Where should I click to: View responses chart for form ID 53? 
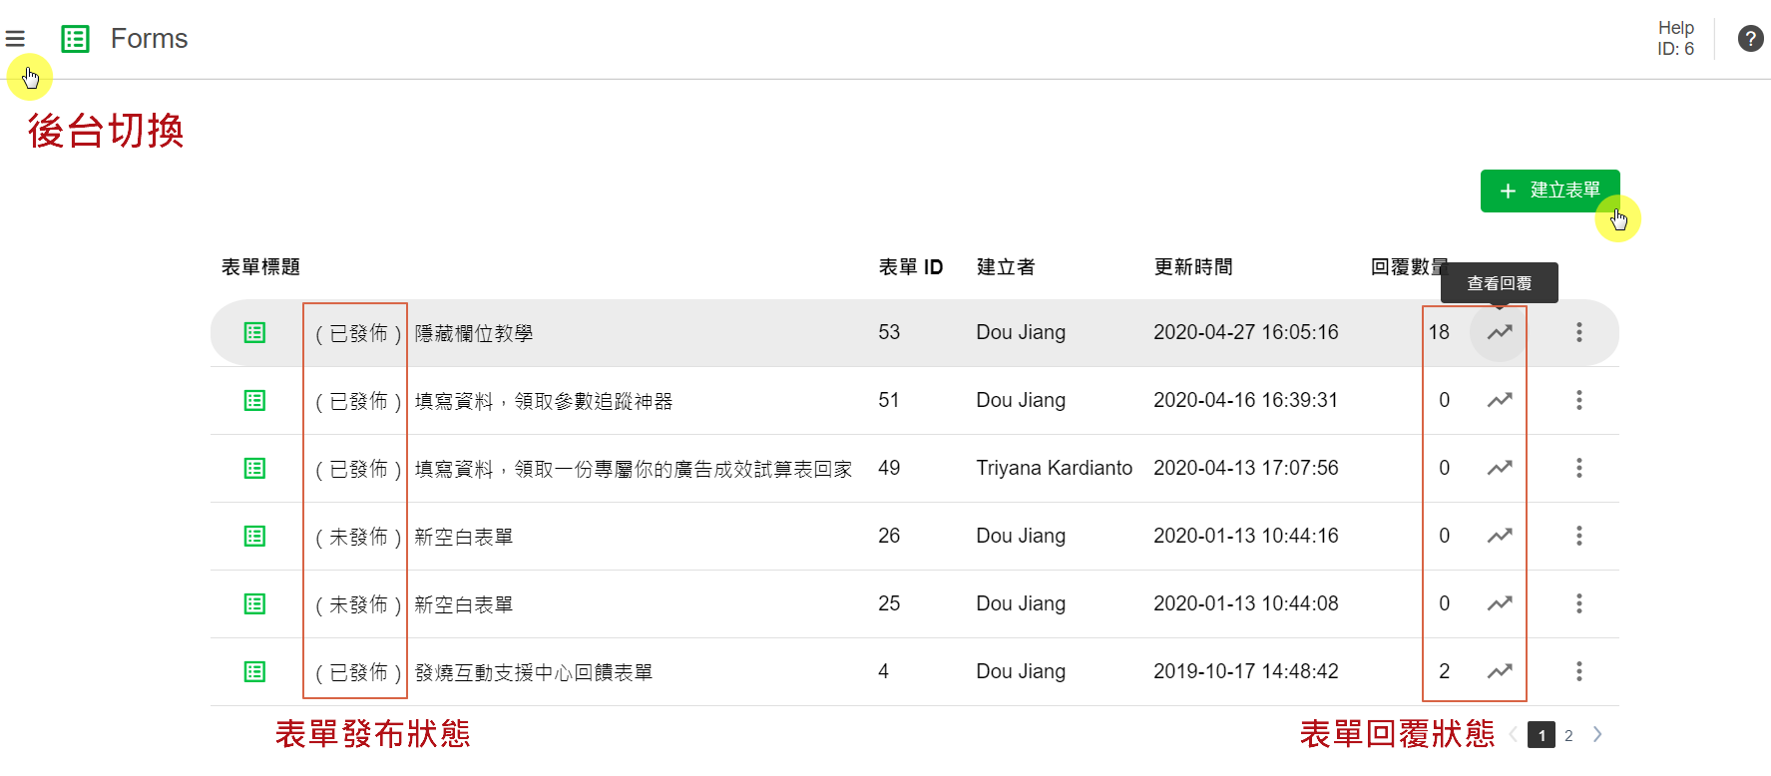tap(1499, 332)
